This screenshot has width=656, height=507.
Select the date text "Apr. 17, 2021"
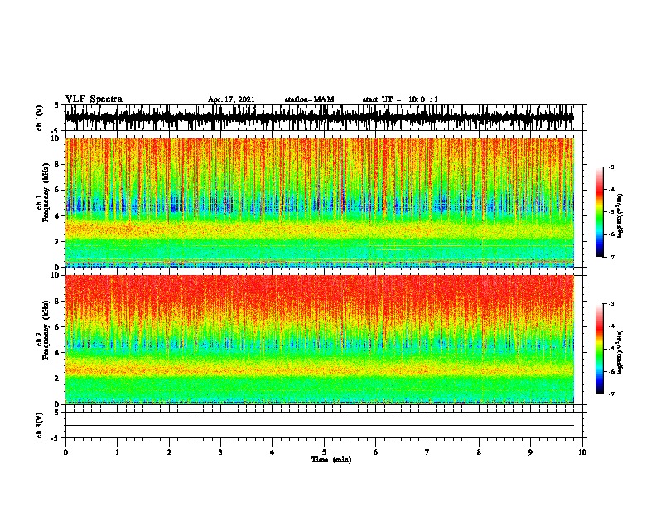[231, 99]
